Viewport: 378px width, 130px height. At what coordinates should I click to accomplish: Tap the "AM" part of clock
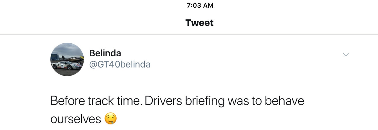[208, 5]
